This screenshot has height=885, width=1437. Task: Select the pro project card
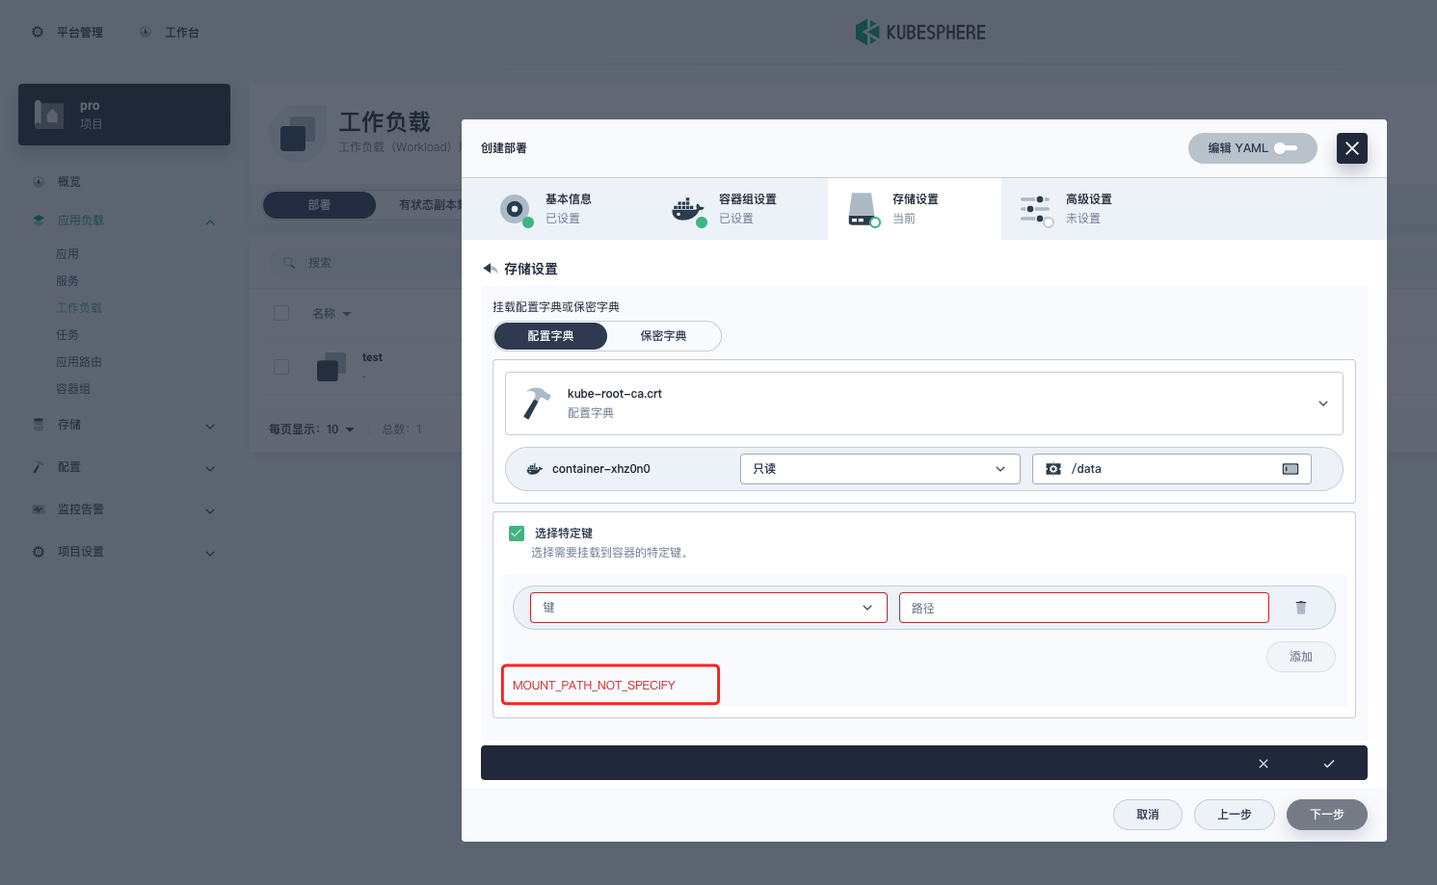pyautogui.click(x=124, y=115)
